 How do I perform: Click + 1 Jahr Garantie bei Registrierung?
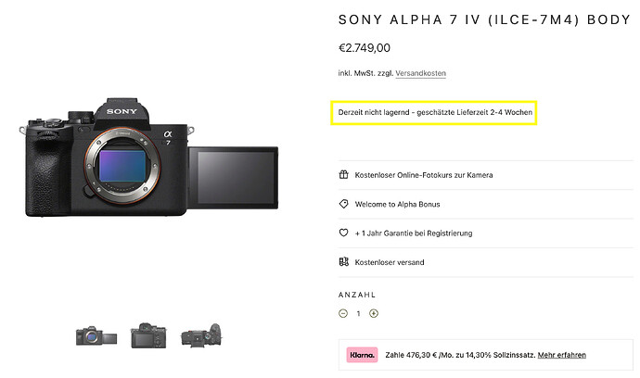pos(414,233)
